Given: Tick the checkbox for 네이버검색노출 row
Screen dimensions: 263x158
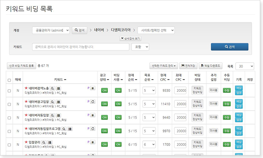Looking at the screenshot, I should (x=9, y=90).
